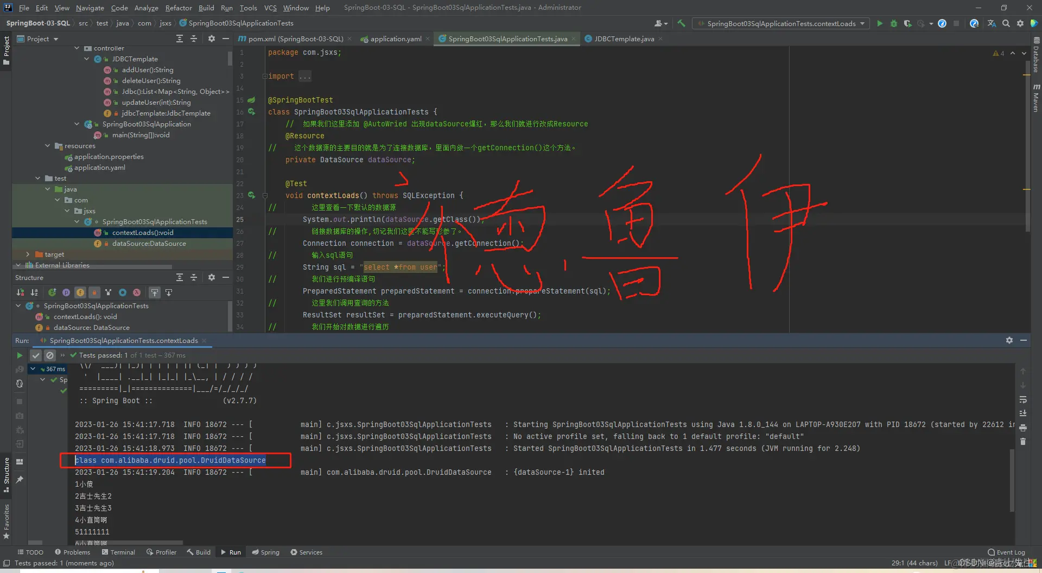This screenshot has width=1042, height=573.
Task: Open the user account icon menu
Action: (x=660, y=23)
